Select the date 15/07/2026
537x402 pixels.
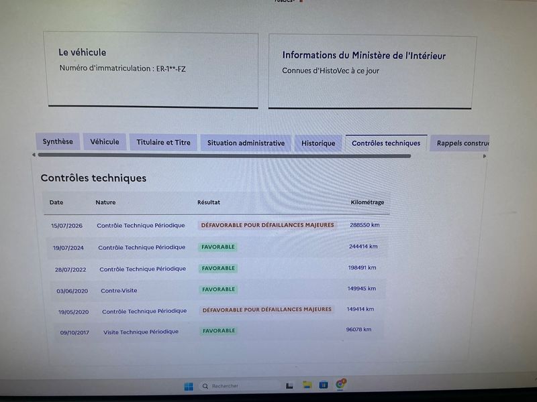point(66,226)
